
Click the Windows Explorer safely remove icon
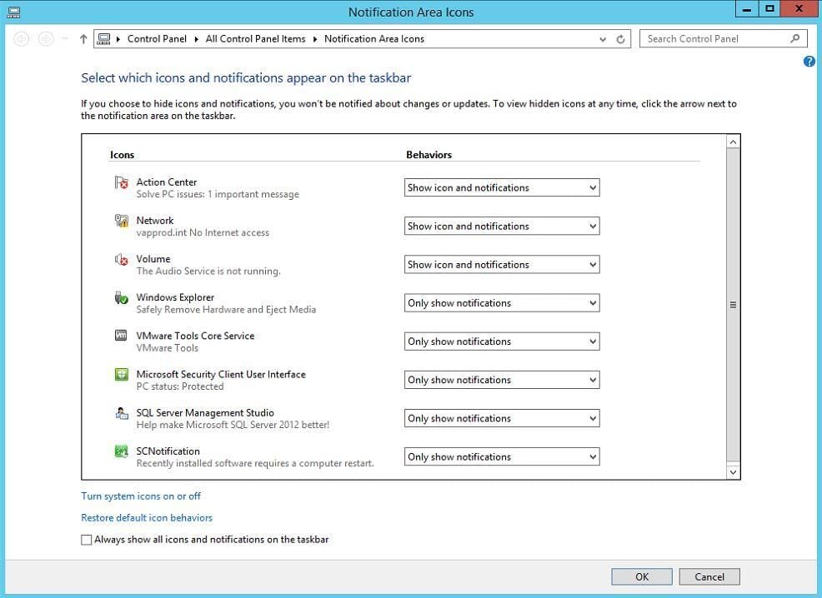click(x=121, y=297)
